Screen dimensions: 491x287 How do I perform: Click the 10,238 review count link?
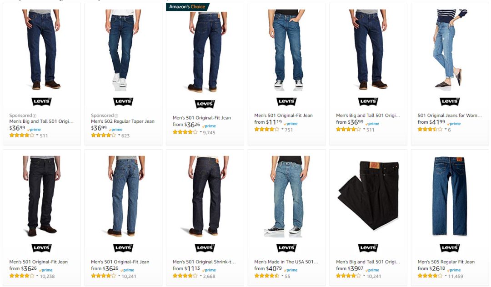[x=47, y=277]
